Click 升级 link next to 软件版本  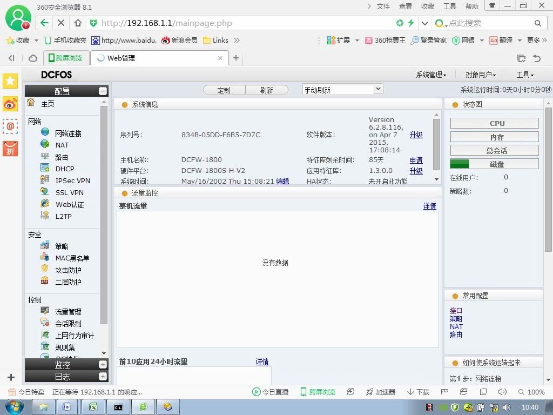pos(416,135)
